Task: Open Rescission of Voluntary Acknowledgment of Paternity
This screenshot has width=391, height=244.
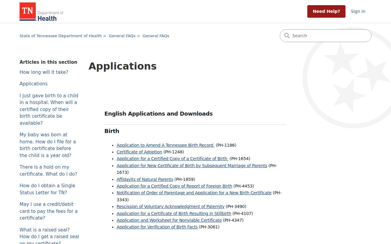Action: pyautogui.click(x=170, y=206)
